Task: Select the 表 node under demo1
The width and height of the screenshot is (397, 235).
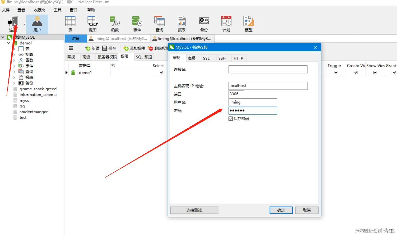Action: [x=24, y=49]
